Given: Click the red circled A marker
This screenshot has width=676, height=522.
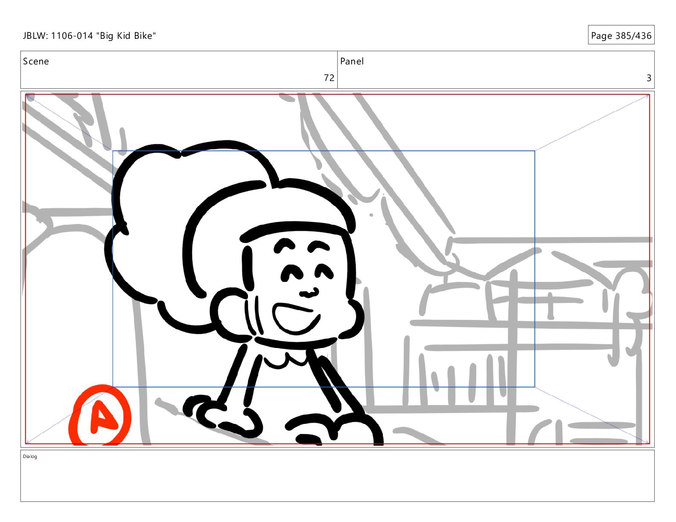Looking at the screenshot, I should click(x=100, y=416).
